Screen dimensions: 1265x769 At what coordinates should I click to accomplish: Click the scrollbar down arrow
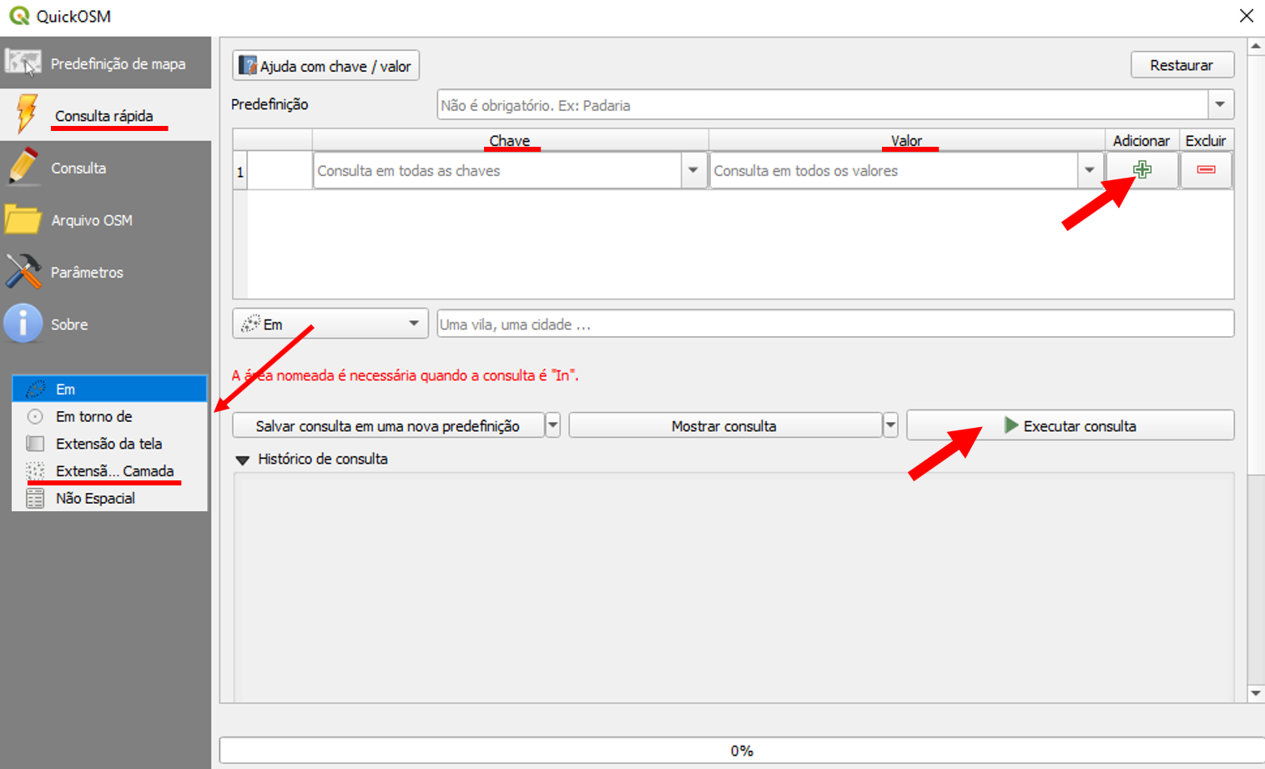pyautogui.click(x=1256, y=693)
